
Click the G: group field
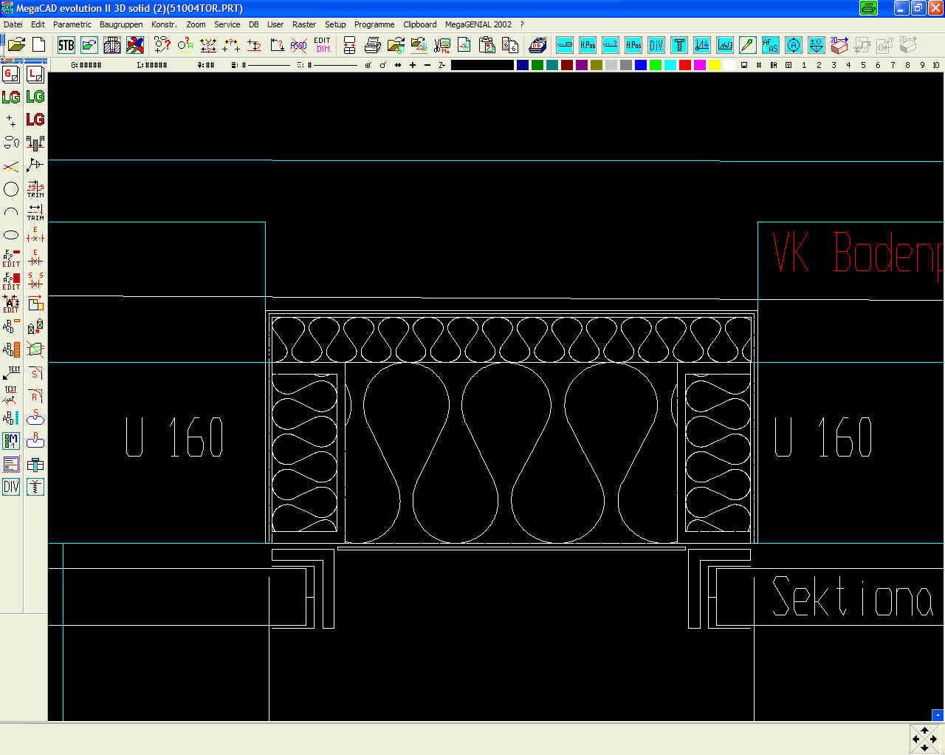click(x=86, y=65)
